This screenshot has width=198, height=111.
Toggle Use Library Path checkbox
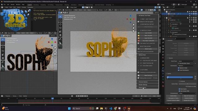[179, 91]
